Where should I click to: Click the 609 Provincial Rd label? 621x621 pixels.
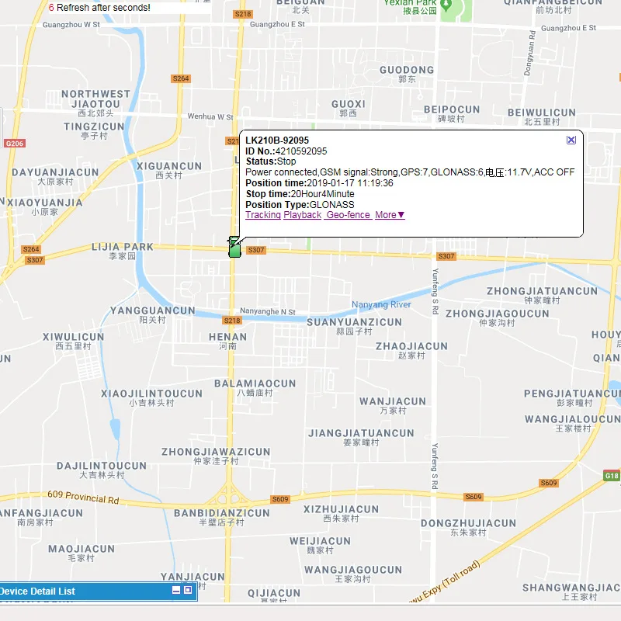(83, 497)
